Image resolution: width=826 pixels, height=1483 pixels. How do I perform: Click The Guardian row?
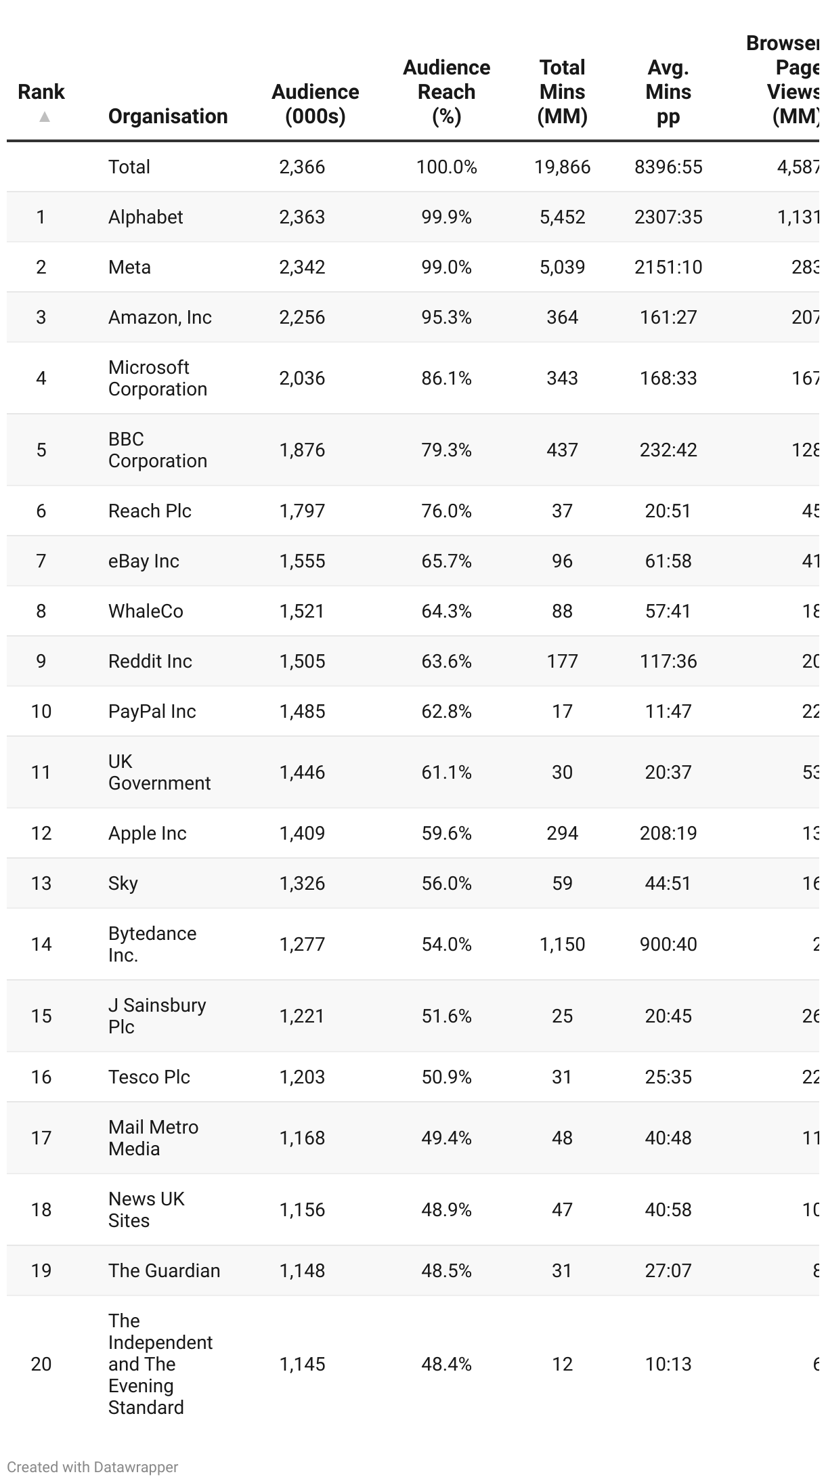[413, 1270]
